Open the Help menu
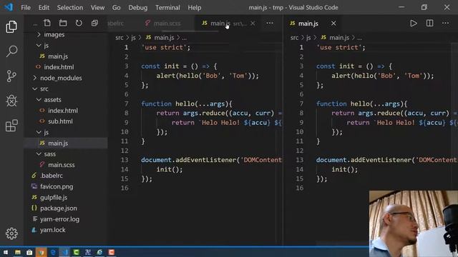Viewport: 458px width, 257px height. [x=194, y=8]
